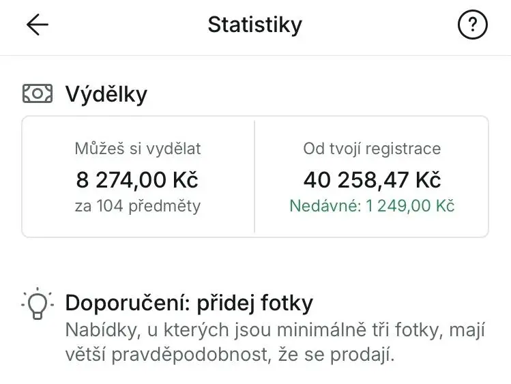
Task: Click the left half of earnings card
Action: pos(138,177)
